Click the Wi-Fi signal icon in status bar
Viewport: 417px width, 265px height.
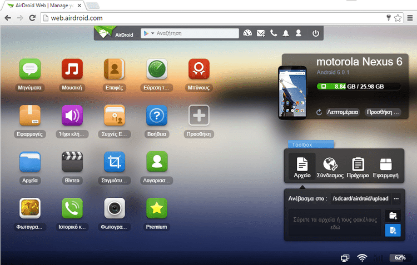362,258
